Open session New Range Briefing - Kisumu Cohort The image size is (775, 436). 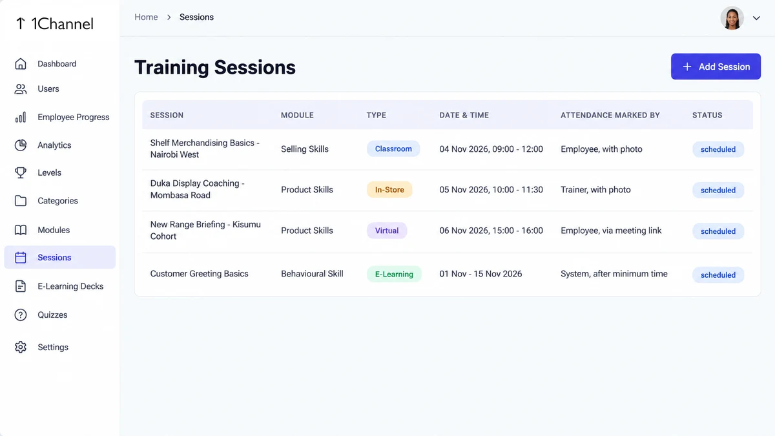point(205,230)
